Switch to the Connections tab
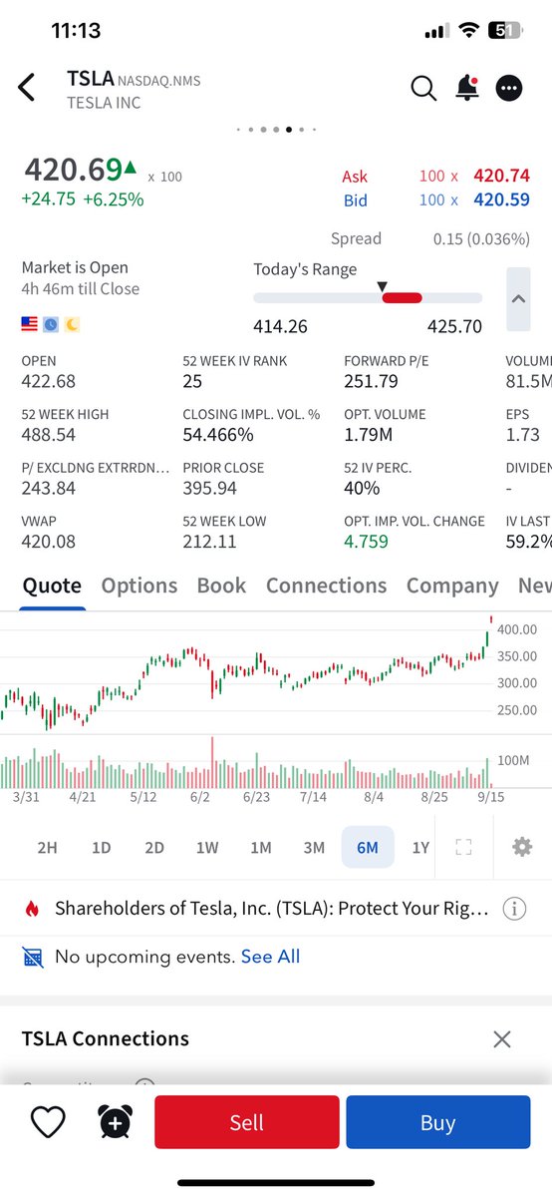The width and height of the screenshot is (552, 1197). [326, 586]
